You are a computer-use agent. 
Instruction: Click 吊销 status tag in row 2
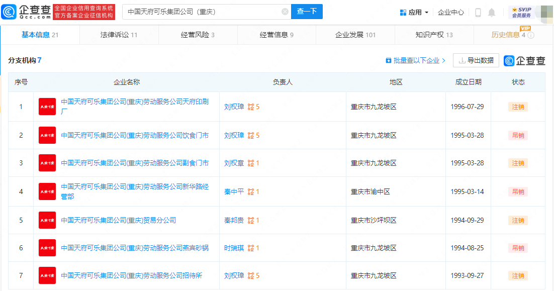[518, 135]
